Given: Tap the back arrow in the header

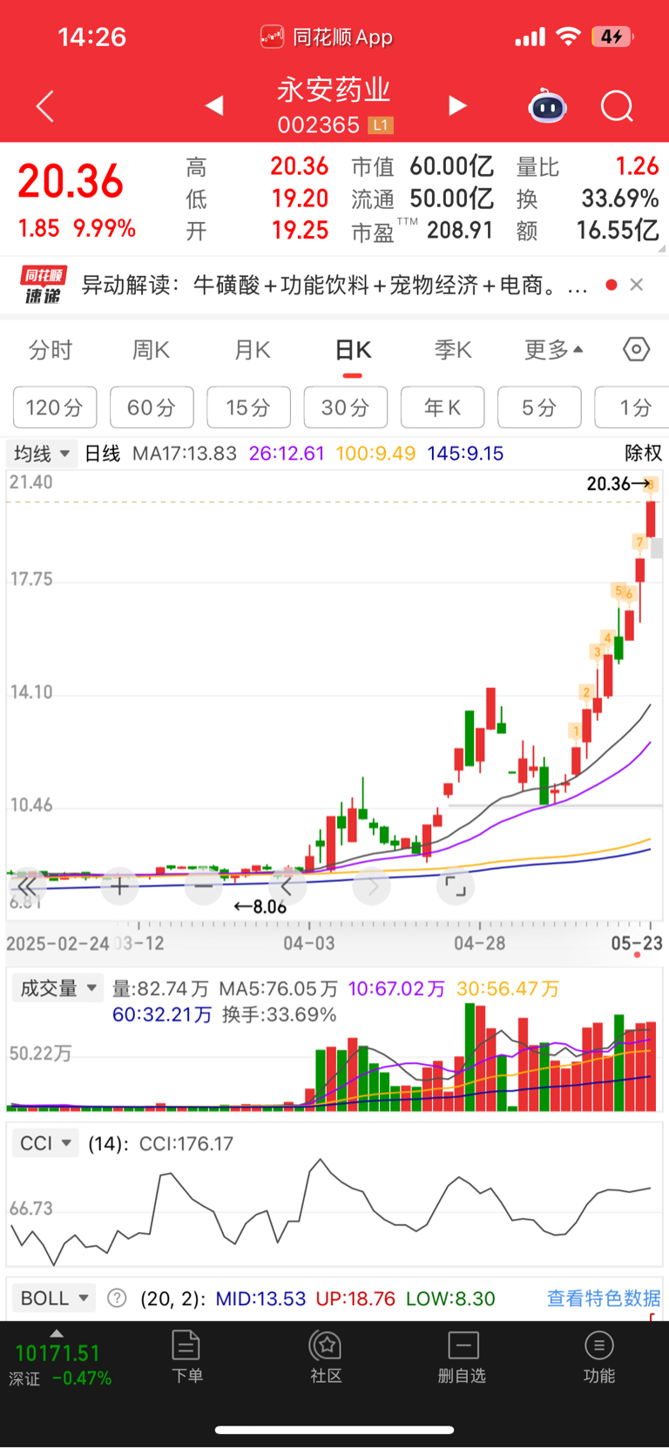Looking at the screenshot, I should [45, 106].
